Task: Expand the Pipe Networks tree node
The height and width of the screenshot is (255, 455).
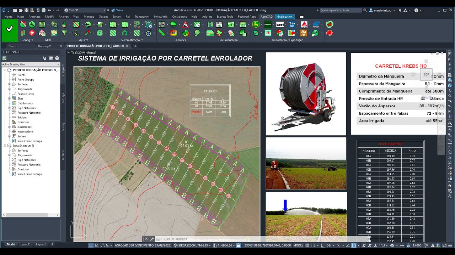Action: pos(9,108)
